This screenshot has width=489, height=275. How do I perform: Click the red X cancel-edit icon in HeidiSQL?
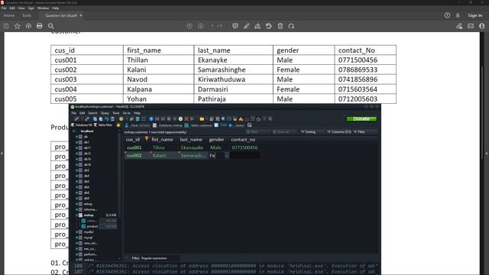[x=186, y=119]
